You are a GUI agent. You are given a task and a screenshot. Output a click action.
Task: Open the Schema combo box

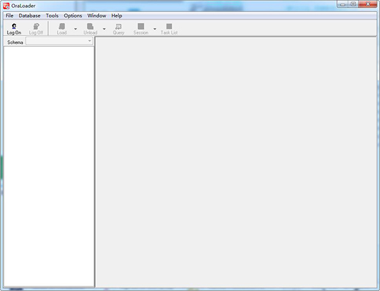(59, 41)
